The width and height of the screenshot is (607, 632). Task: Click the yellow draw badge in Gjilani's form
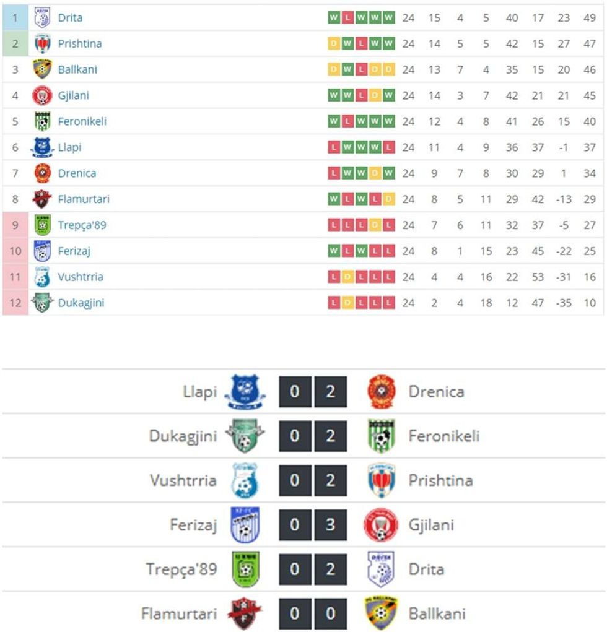point(375,96)
